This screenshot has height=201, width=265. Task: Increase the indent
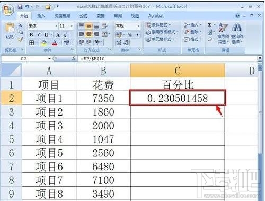(x=89, y=42)
